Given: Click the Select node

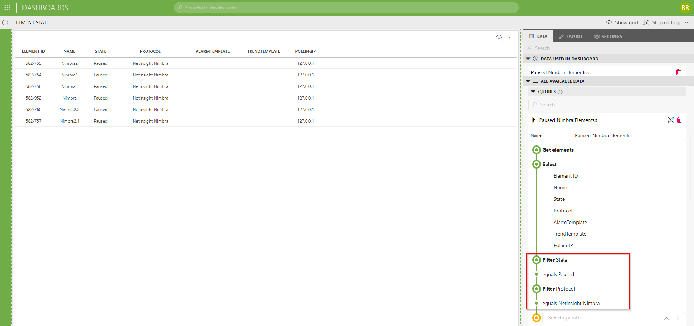Looking at the screenshot, I should click(x=549, y=164).
